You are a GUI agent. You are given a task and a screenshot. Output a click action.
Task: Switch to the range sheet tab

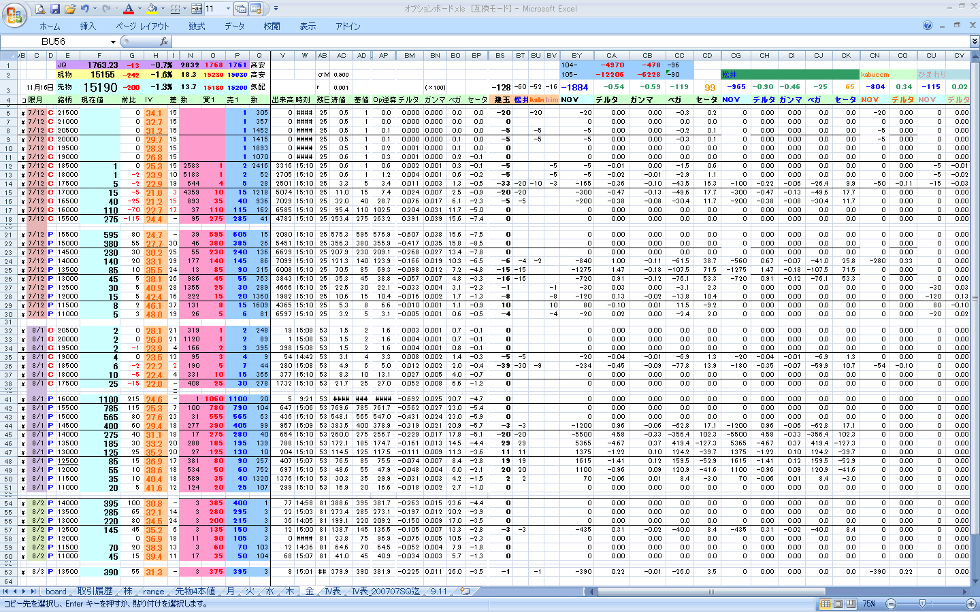coord(153,592)
